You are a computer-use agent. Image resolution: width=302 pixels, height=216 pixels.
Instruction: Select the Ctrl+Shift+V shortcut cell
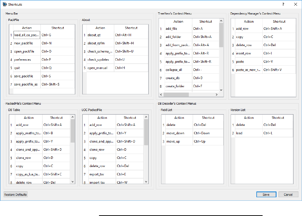(279, 70)
